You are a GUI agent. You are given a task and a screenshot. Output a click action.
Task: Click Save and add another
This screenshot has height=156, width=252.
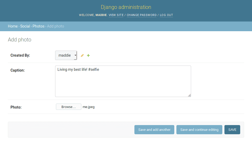click(x=154, y=130)
